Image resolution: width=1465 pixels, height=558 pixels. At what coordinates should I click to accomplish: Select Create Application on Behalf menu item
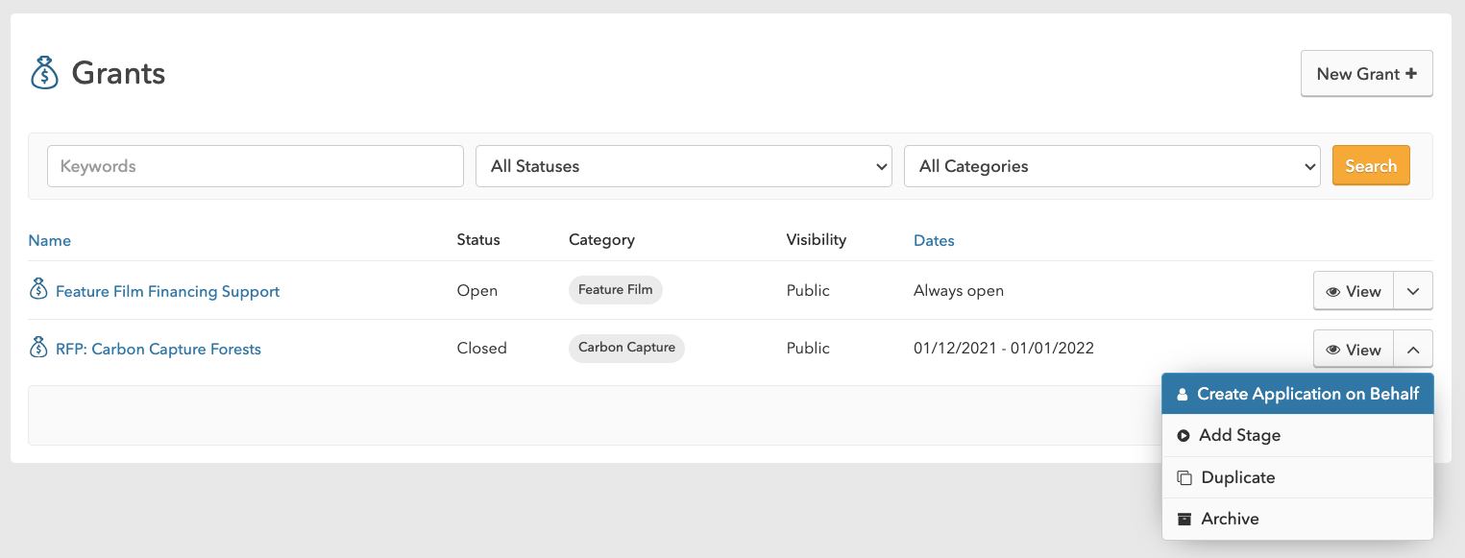tap(1298, 394)
